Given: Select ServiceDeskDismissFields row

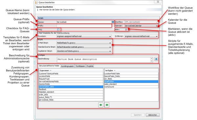Looking at the screenshot, I should pyautogui.click(x=71, y=82).
